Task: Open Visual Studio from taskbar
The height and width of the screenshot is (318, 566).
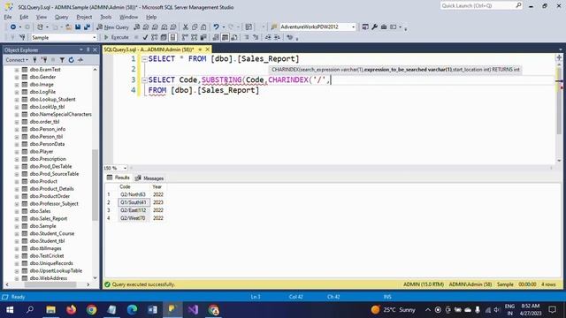Action: pyautogui.click(x=193, y=310)
